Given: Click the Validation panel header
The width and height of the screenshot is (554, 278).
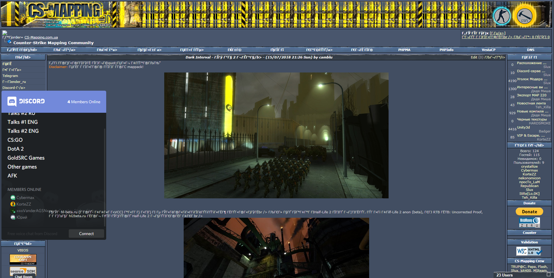Looking at the screenshot, I should click(529, 242).
